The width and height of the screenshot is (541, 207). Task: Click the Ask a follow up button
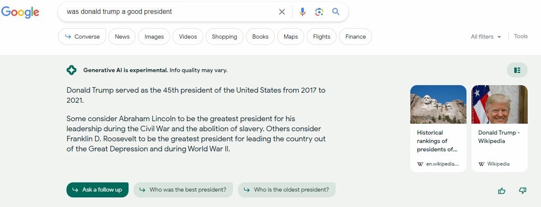click(97, 190)
